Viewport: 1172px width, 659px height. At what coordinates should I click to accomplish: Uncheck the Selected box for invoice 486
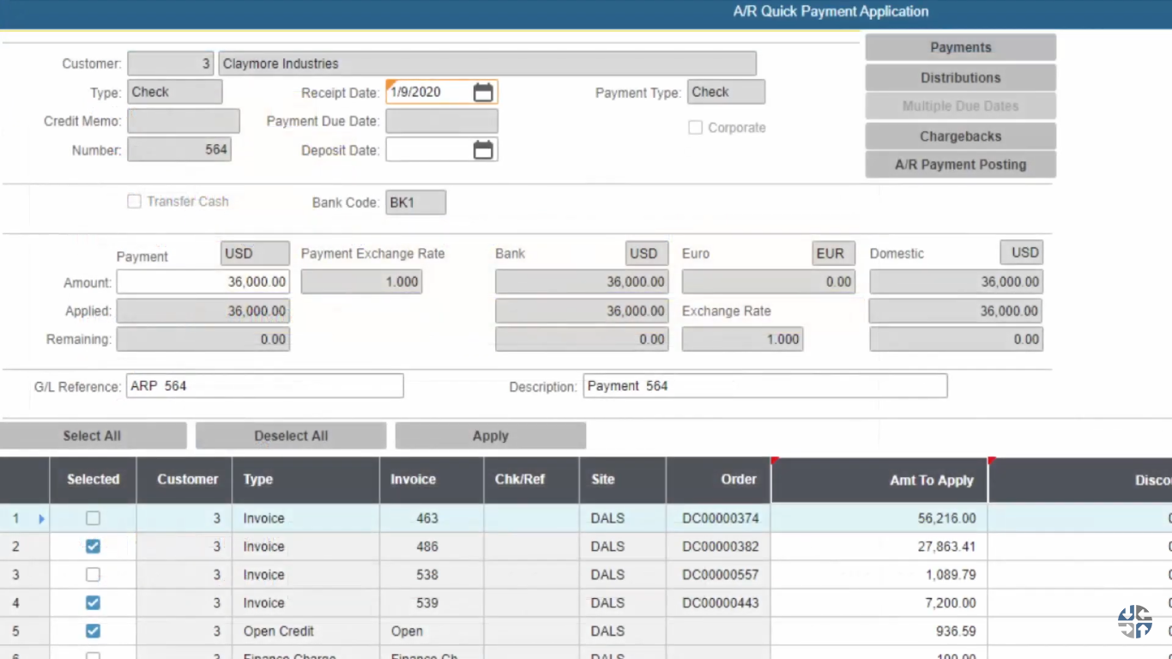click(93, 547)
